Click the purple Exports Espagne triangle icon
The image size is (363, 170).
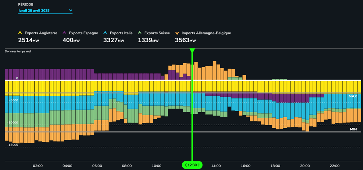[65, 33]
